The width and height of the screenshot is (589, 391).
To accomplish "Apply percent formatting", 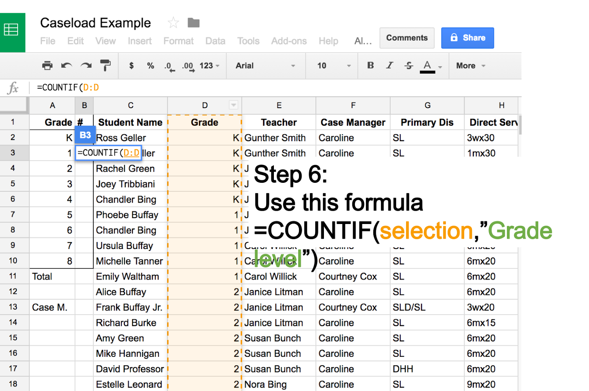I will (150, 65).
